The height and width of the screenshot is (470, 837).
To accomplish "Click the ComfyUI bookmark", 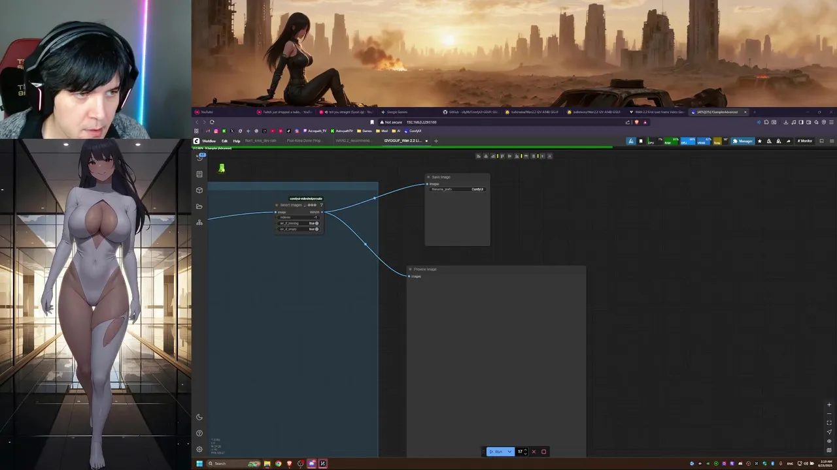I will [x=413, y=131].
